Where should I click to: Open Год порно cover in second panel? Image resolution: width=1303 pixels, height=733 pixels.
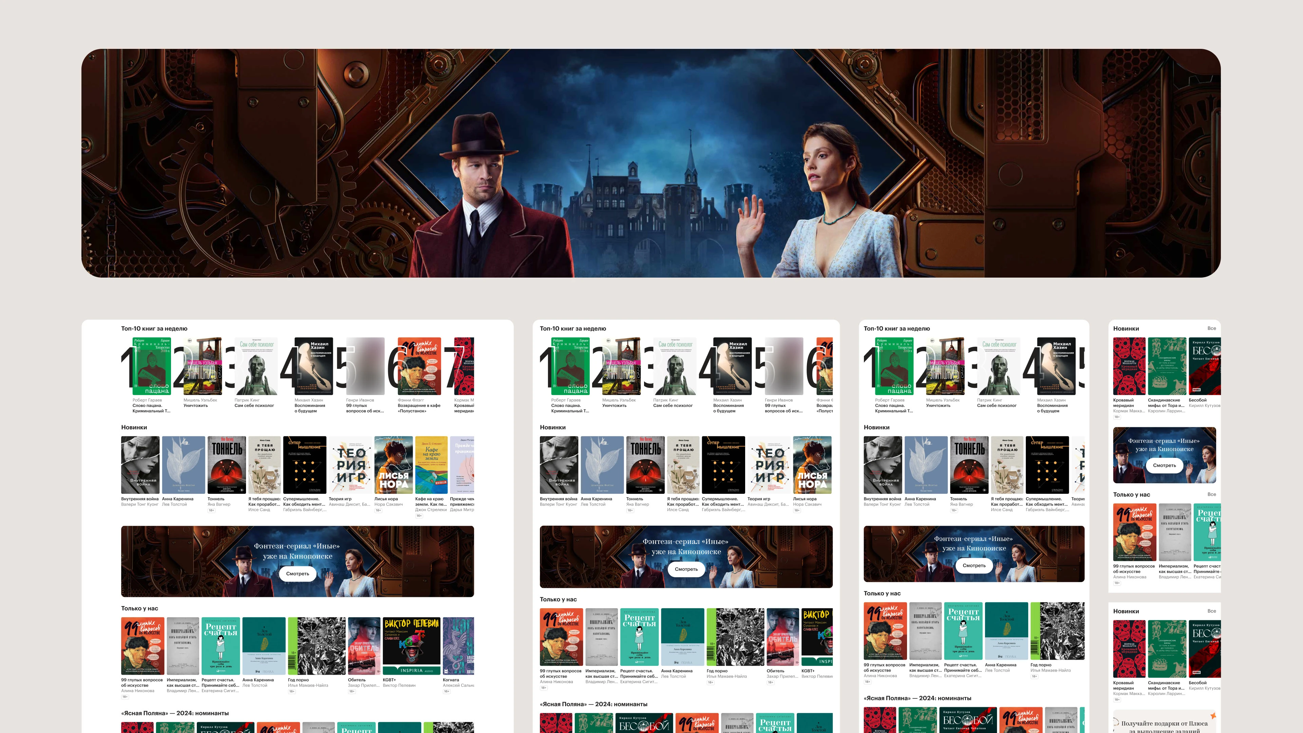tap(735, 637)
